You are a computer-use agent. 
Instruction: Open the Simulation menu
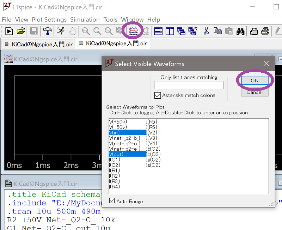pyautogui.click(x=85, y=20)
